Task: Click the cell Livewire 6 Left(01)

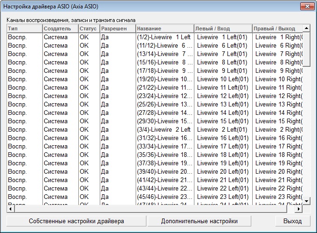Action: [x=222, y=46]
